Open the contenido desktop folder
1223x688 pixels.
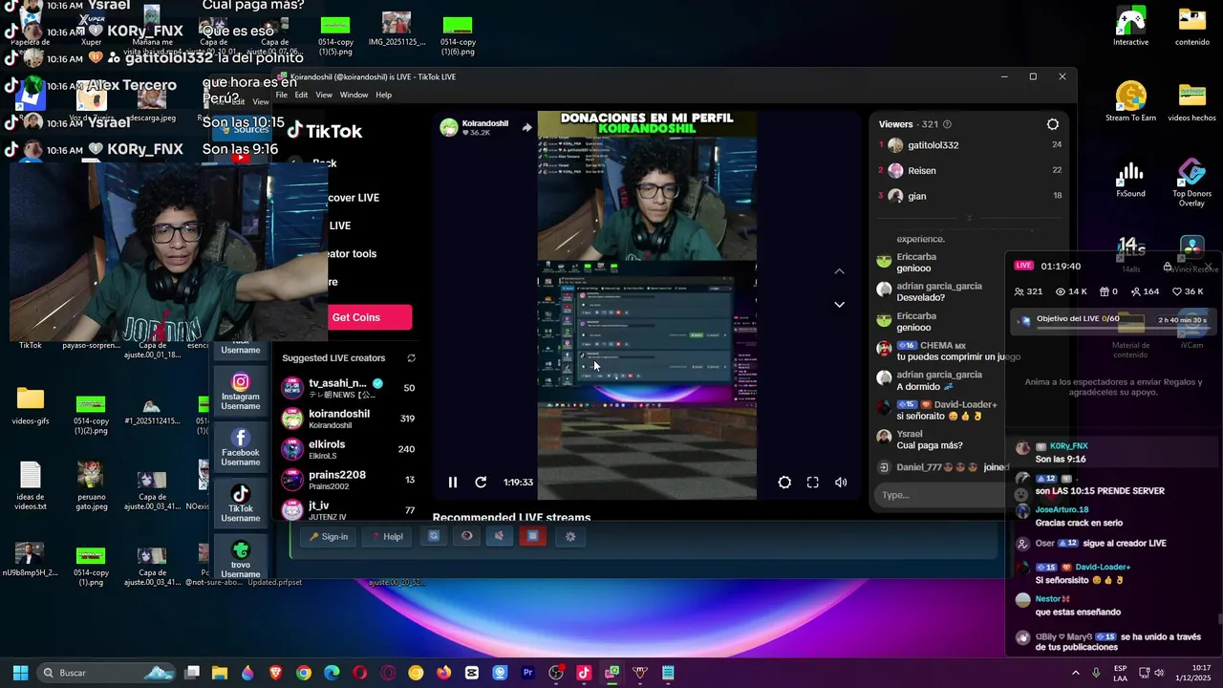click(1192, 26)
